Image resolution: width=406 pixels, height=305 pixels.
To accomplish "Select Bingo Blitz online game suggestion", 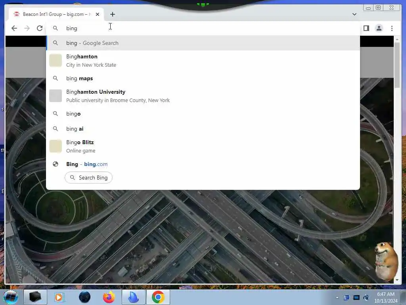I will pos(203,146).
